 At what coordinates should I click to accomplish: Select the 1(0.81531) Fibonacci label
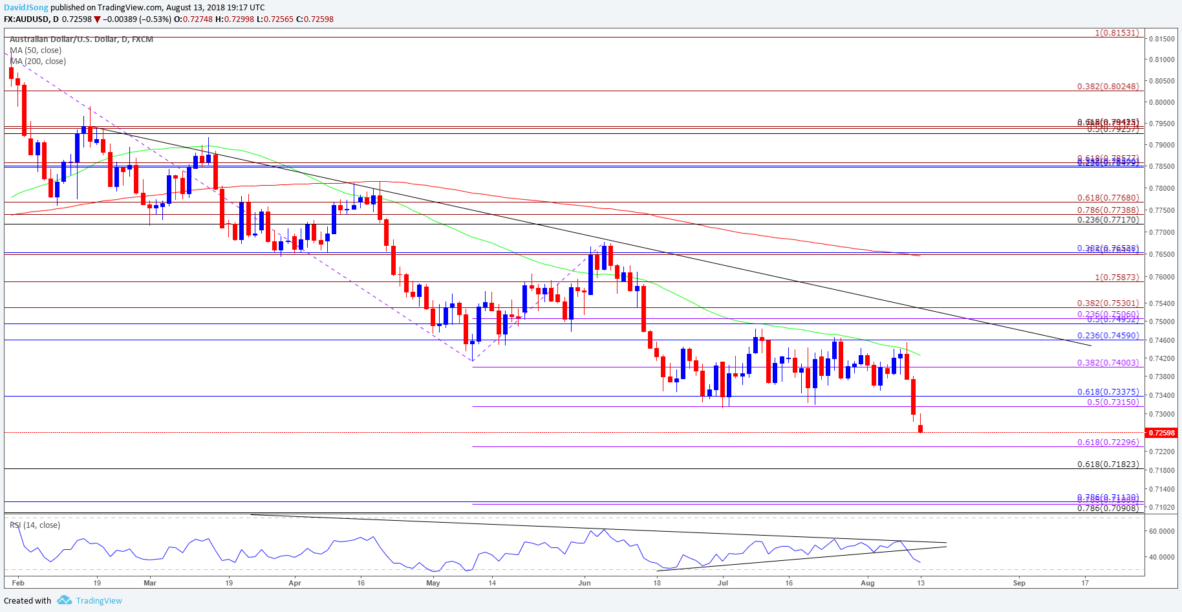[1117, 32]
